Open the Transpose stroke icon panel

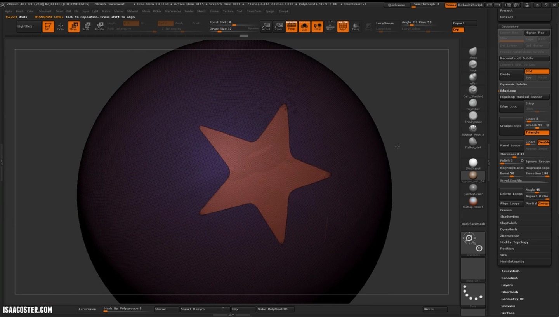(x=473, y=244)
